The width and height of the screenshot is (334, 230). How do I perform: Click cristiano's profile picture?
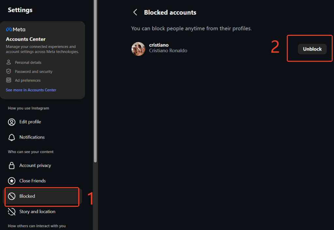click(138, 48)
